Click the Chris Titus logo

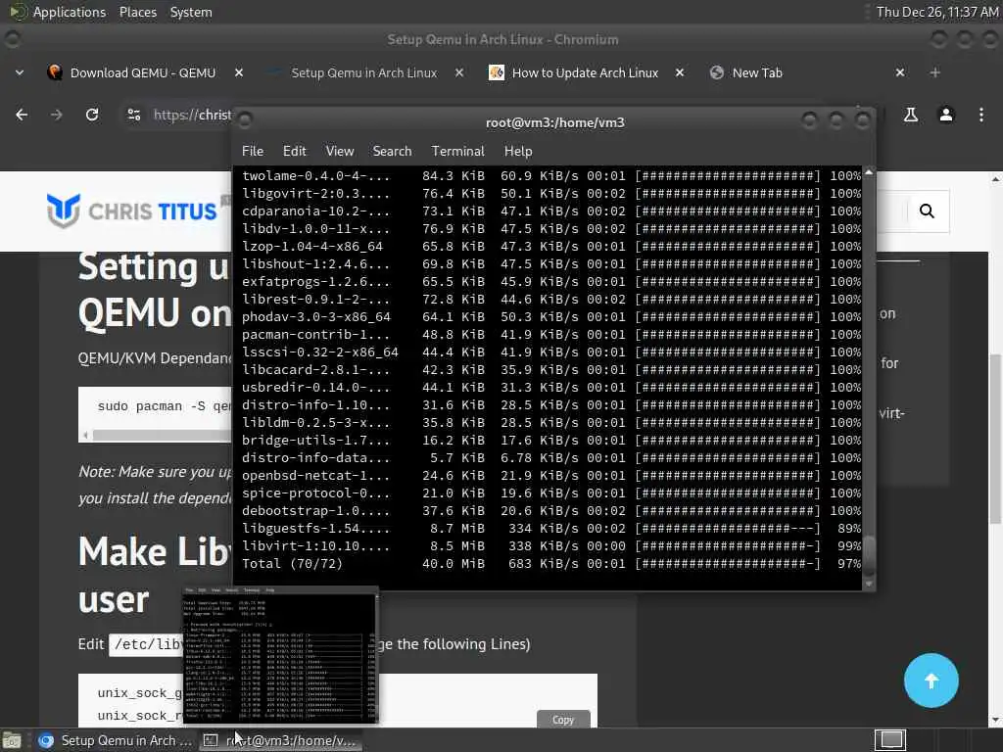click(132, 211)
